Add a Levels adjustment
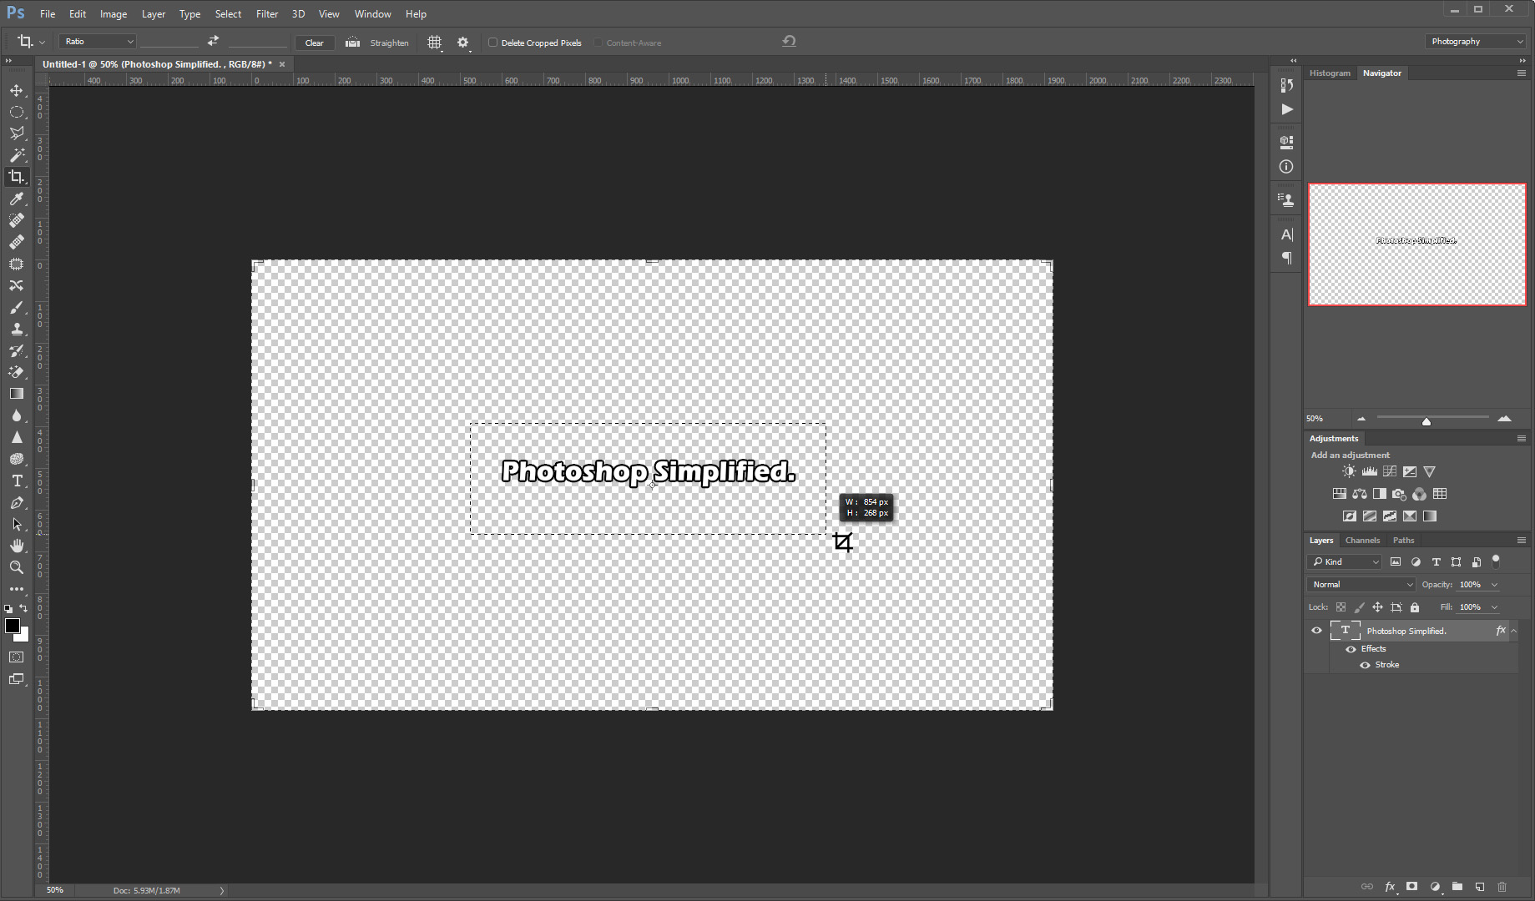This screenshot has height=901, width=1535. tap(1370, 471)
